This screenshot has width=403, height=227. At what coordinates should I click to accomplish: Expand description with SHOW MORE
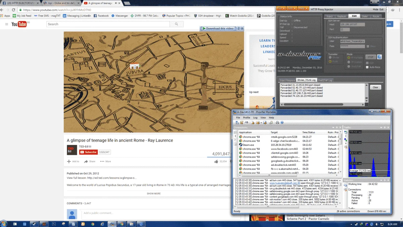[x=154, y=194]
